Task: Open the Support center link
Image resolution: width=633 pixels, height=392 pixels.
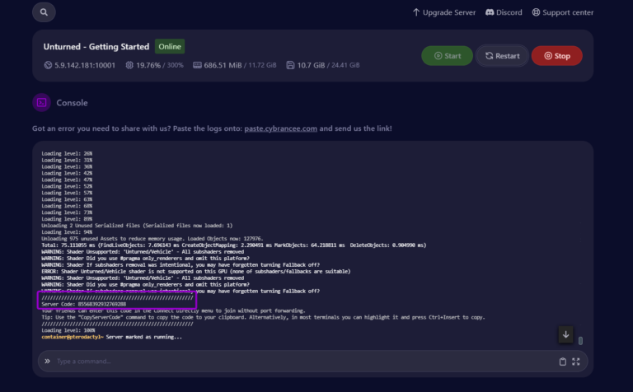Action: click(x=562, y=12)
